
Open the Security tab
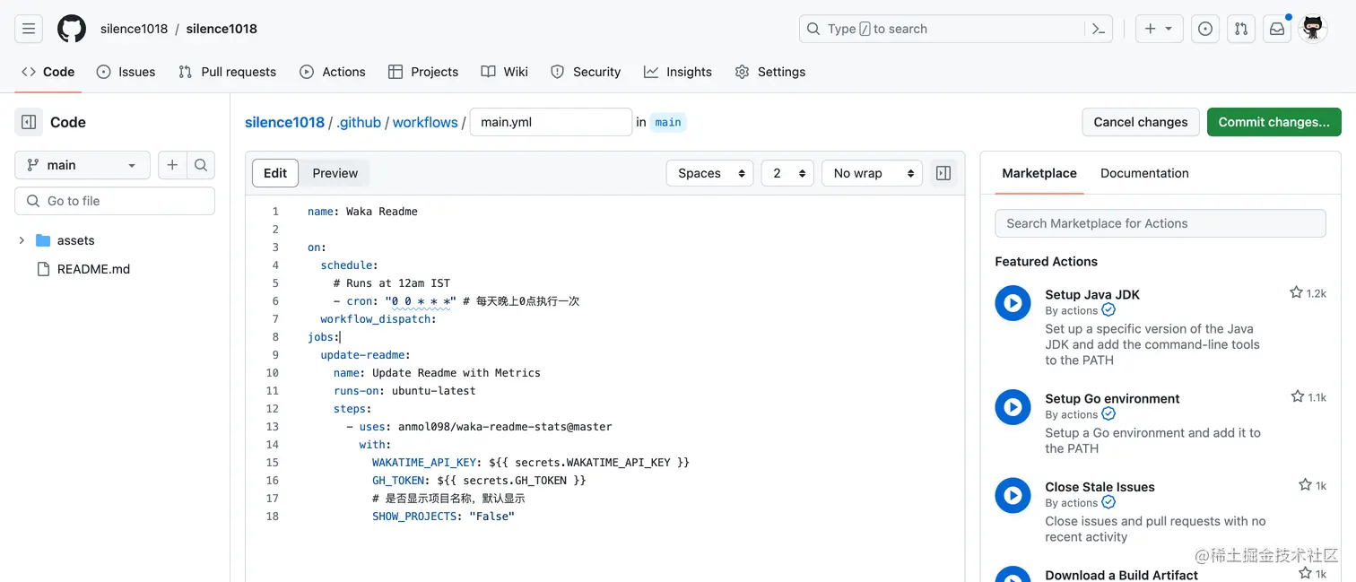[586, 72]
